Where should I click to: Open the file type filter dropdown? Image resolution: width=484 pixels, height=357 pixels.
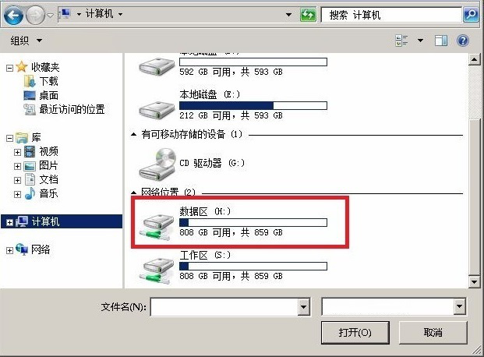[459, 306]
